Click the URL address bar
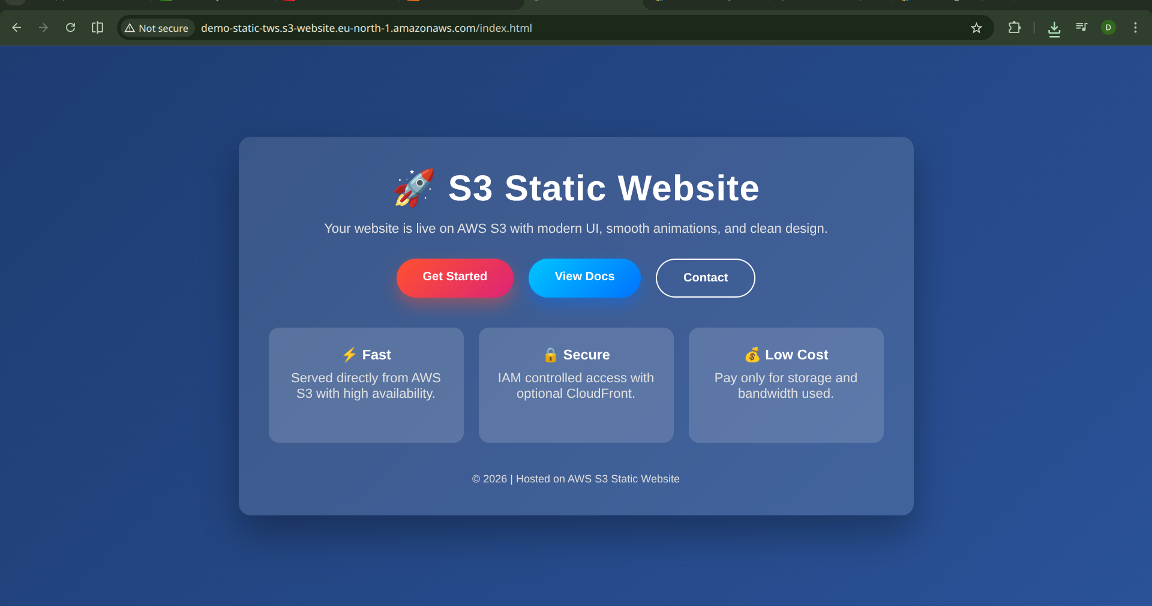The width and height of the screenshot is (1152, 606). [540, 28]
